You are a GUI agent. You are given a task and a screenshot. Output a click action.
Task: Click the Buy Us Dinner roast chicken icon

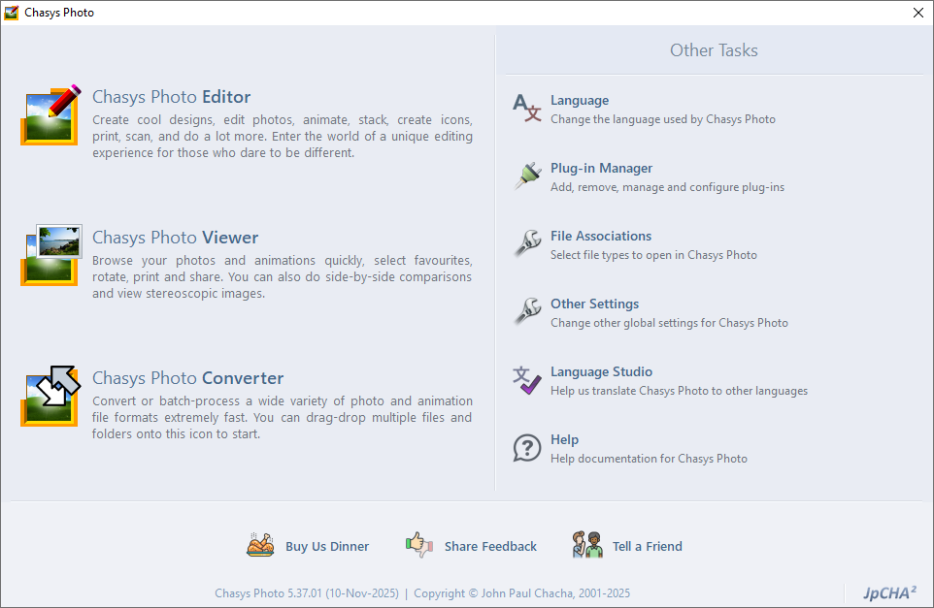click(260, 546)
